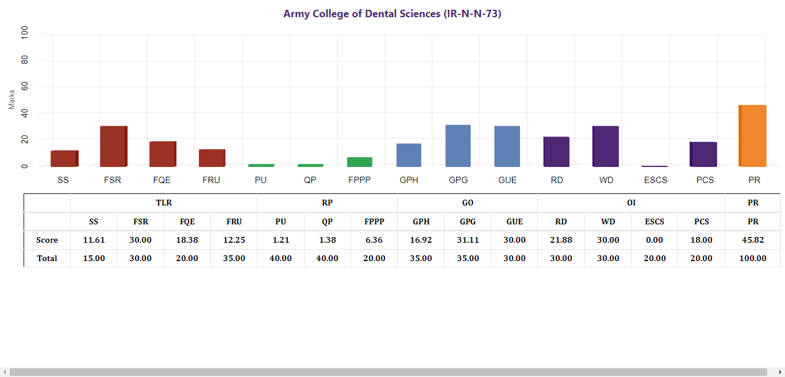Viewport: 785px width, 377px height.
Task: Select the OI group header cell
Action: pos(631,203)
